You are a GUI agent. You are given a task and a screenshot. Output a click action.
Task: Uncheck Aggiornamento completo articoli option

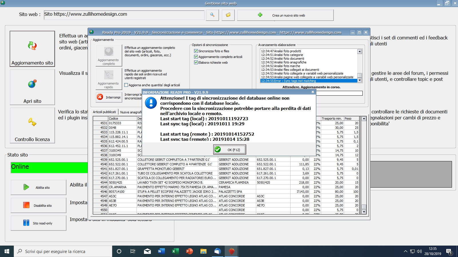click(196, 57)
